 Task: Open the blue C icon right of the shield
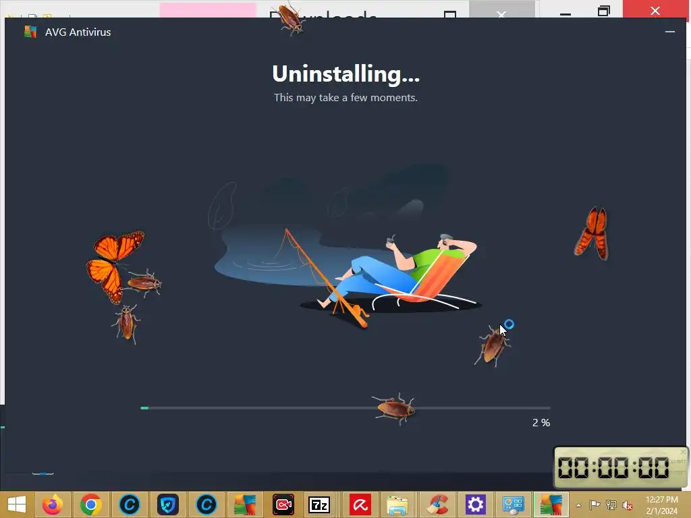(x=206, y=505)
